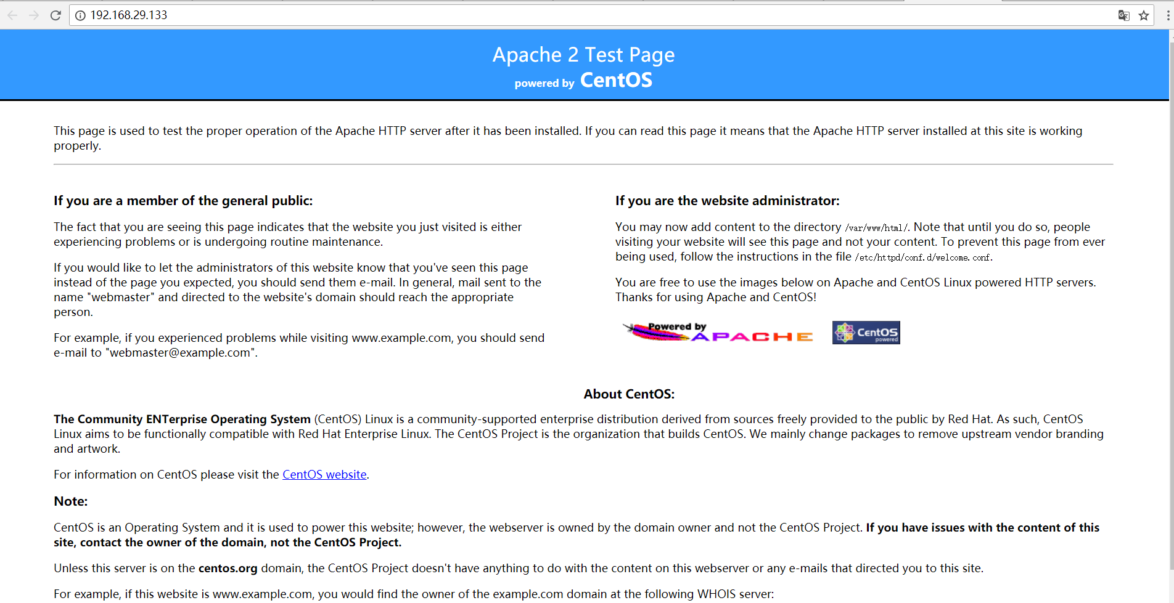Click the 'following WHOIS server' sentence
The width and height of the screenshot is (1174, 603).
click(x=414, y=594)
